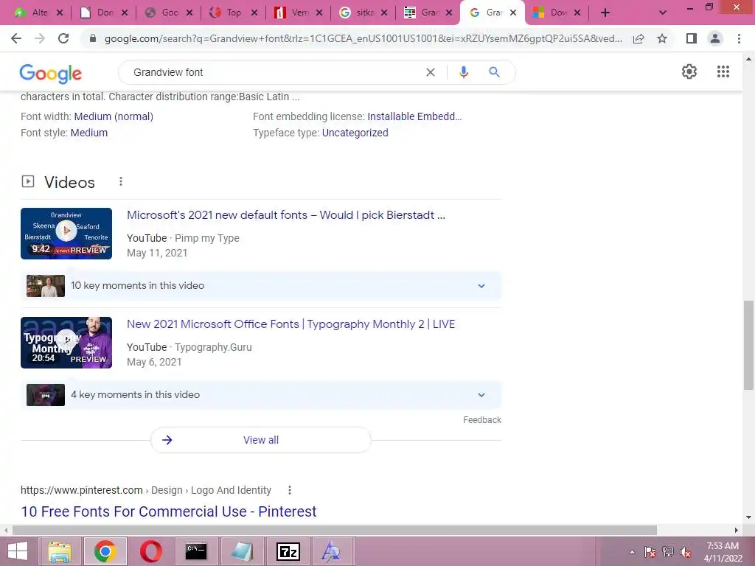Click the vertical scrollbar thumb

[x=748, y=345]
